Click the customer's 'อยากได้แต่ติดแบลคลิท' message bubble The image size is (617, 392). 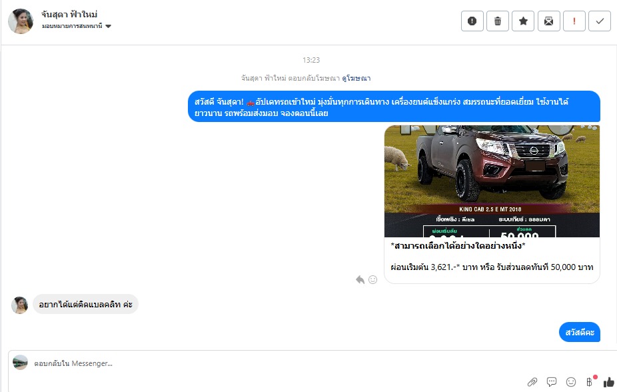85,305
